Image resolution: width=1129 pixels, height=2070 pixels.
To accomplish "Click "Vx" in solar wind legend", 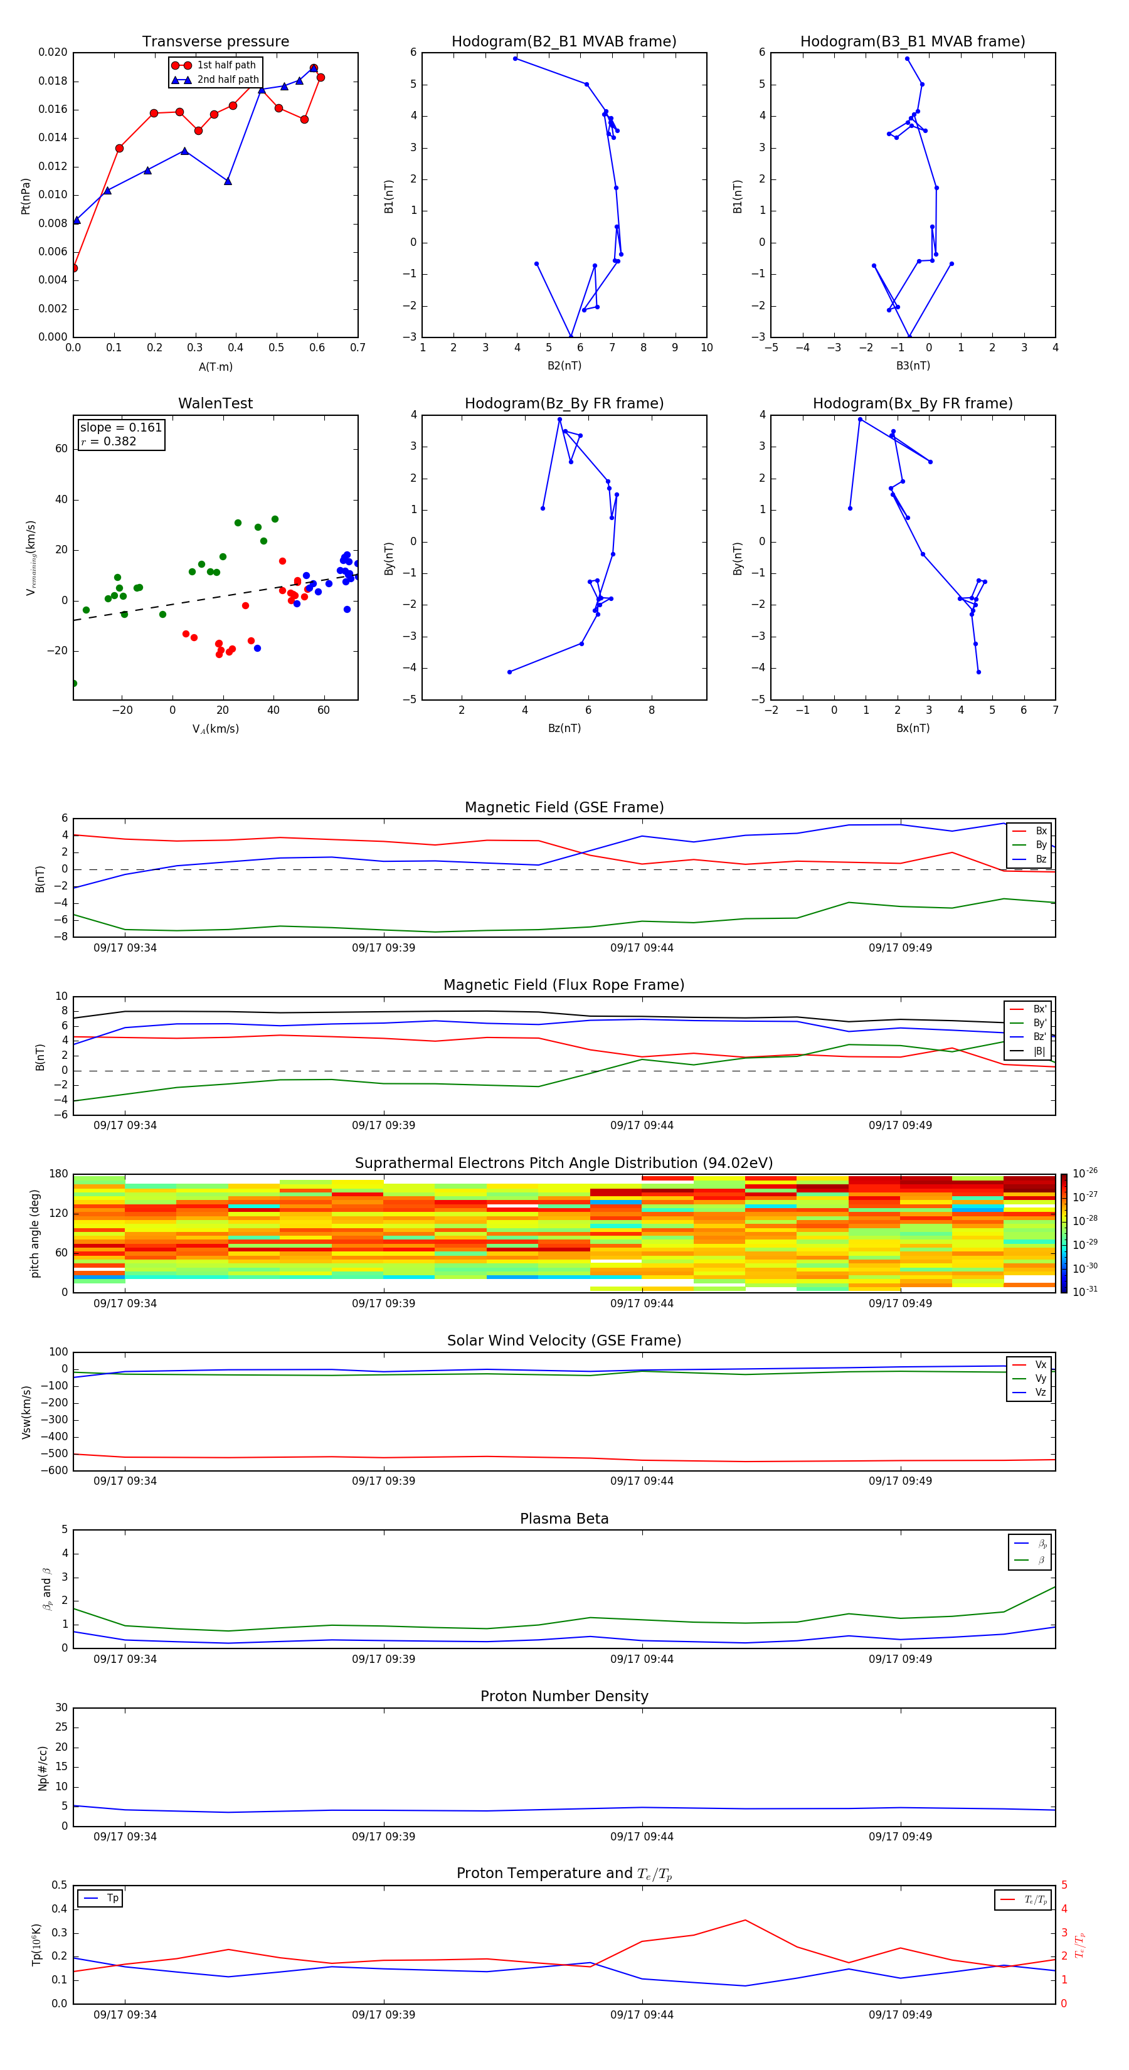I will (x=1041, y=1364).
